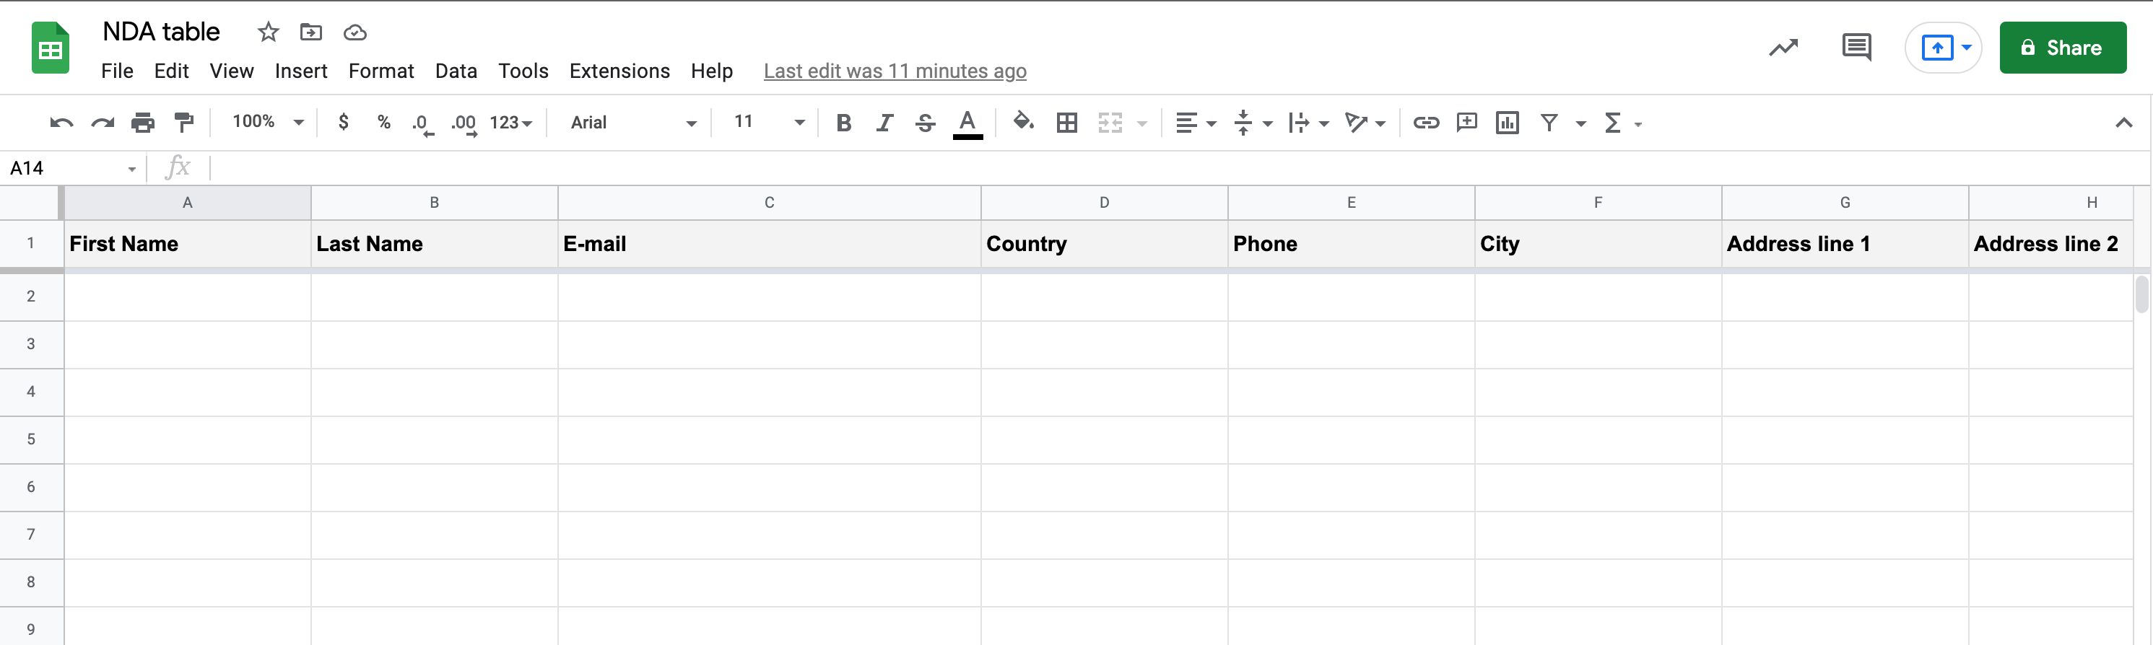The width and height of the screenshot is (2153, 645).
Task: Open the Data menu
Action: (x=456, y=71)
